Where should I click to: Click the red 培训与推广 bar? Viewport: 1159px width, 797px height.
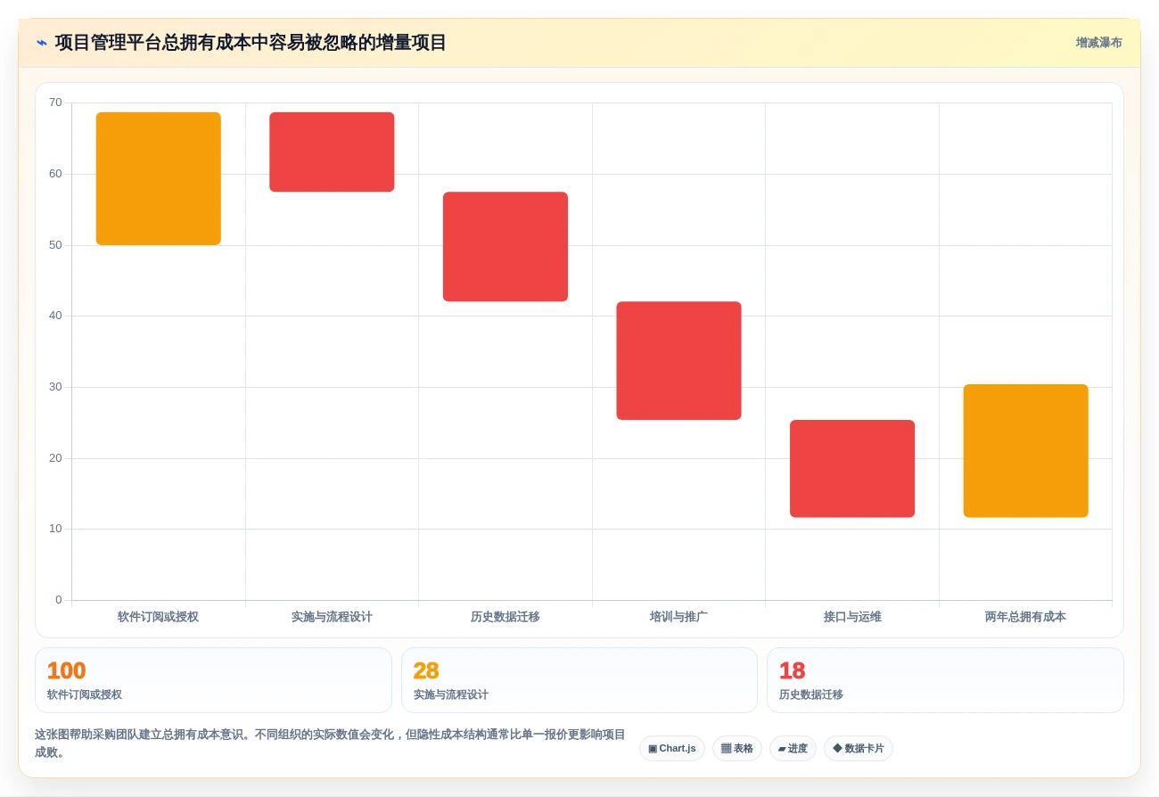click(678, 360)
